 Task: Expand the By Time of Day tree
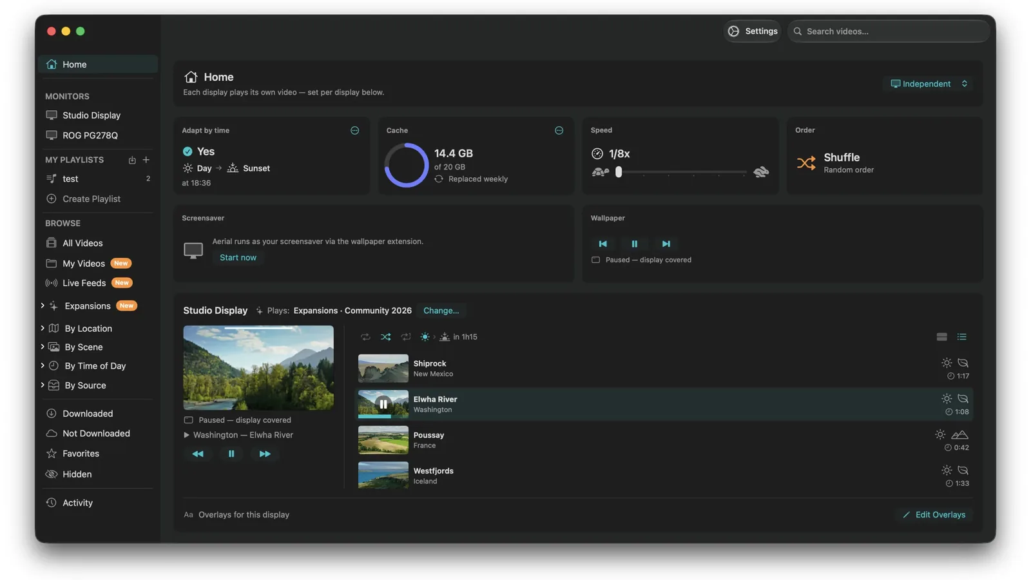tap(43, 366)
